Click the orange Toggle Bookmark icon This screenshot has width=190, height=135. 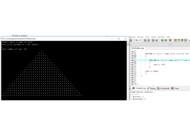[x=170, y=40]
